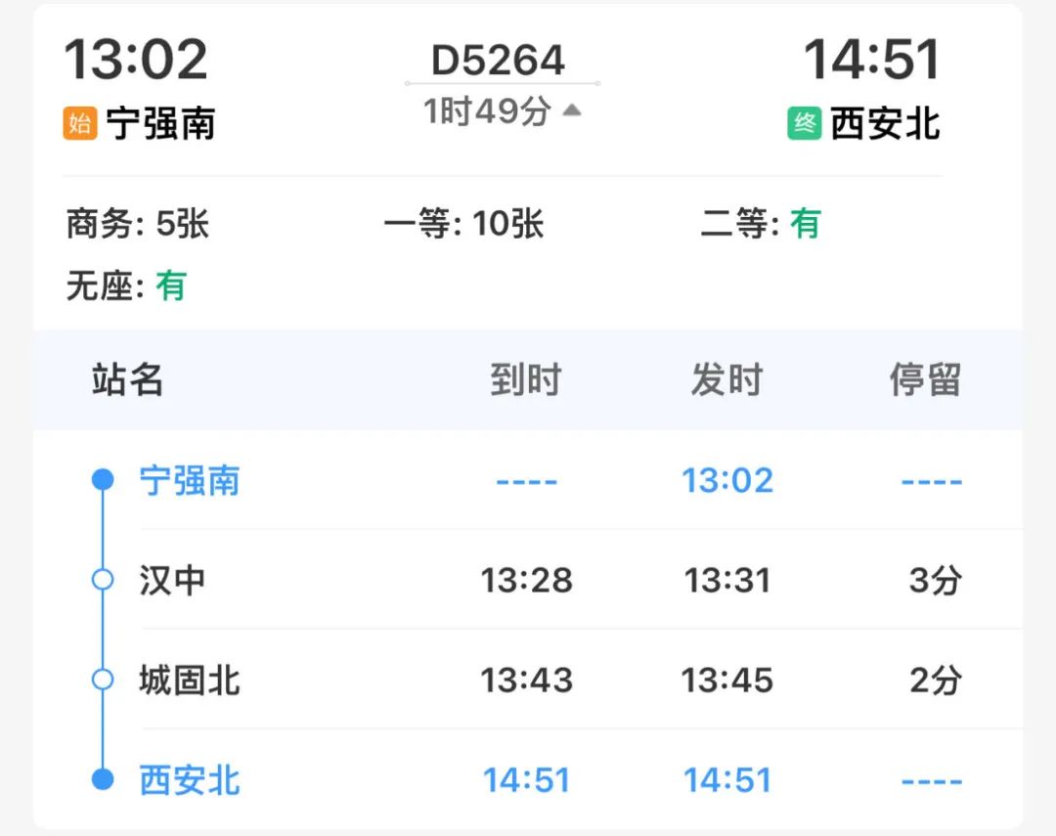Click the orange 始 origin station badge
This screenshot has width=1056, height=836.
click(x=80, y=123)
